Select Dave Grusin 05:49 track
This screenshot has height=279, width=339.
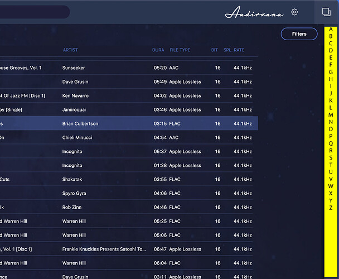pos(126,81)
